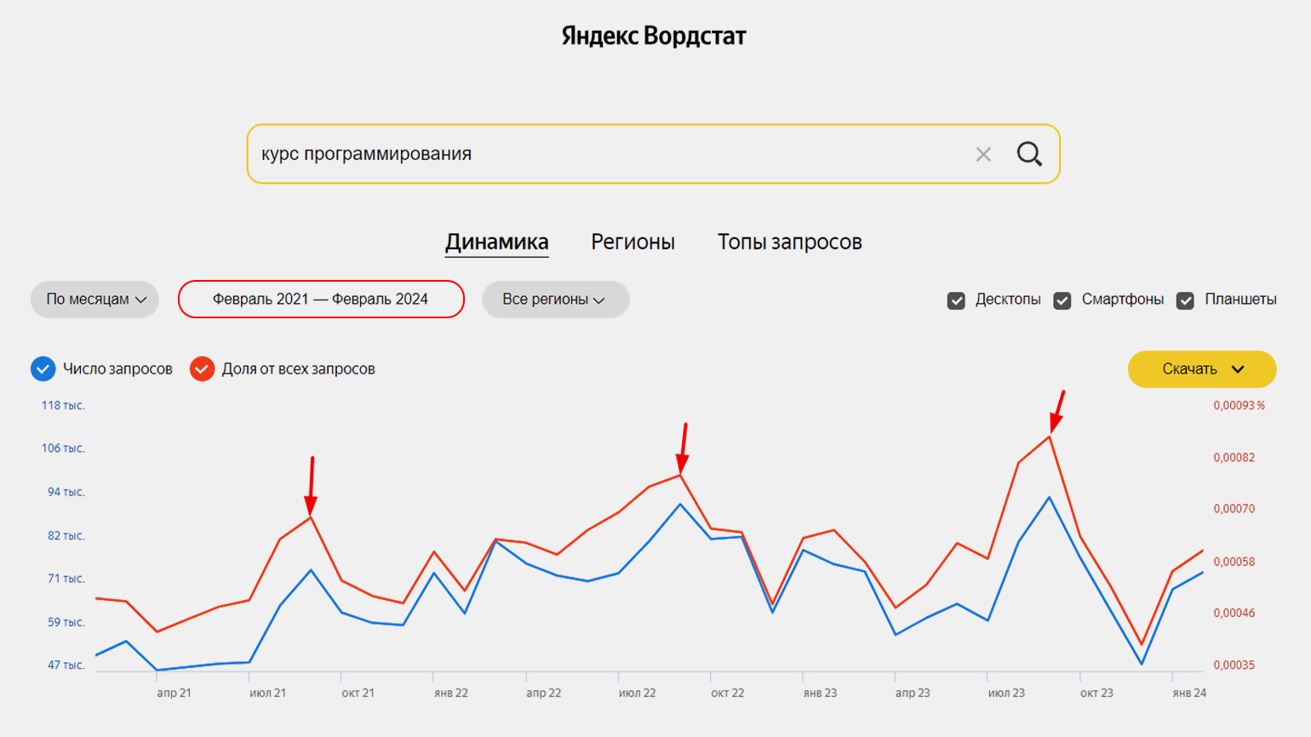The width and height of the screenshot is (1311, 737).
Task: Click the search field containing 'курс программирования'
Action: click(x=653, y=154)
